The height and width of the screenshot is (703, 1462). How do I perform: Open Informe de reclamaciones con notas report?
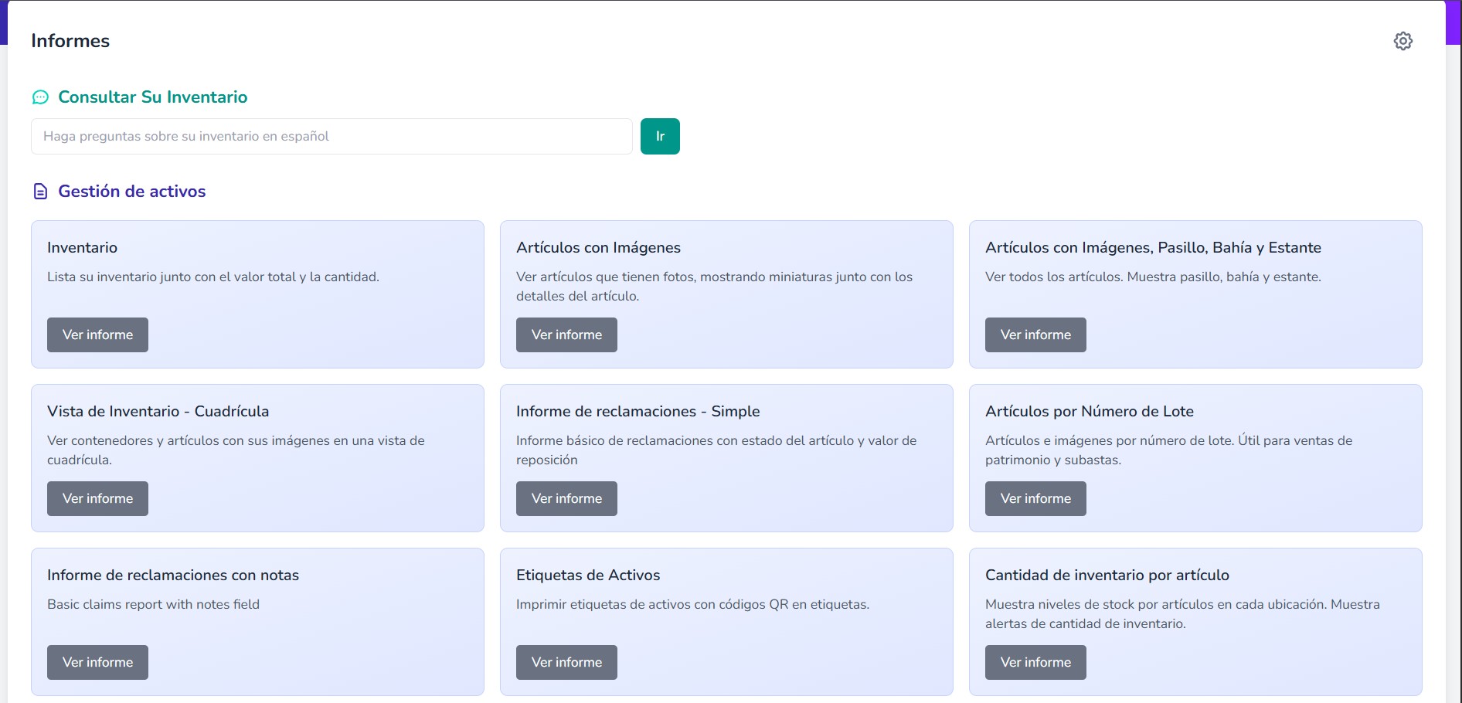(97, 663)
